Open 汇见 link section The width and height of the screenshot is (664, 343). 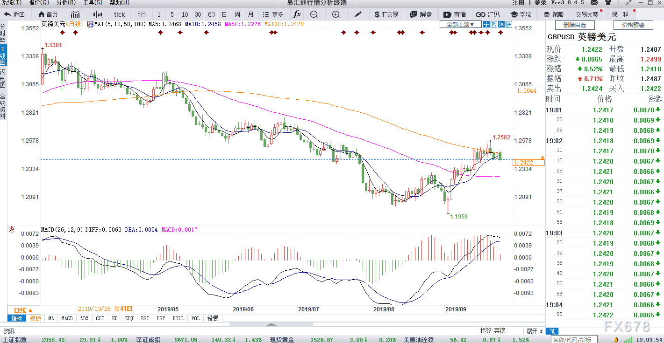pos(488,14)
